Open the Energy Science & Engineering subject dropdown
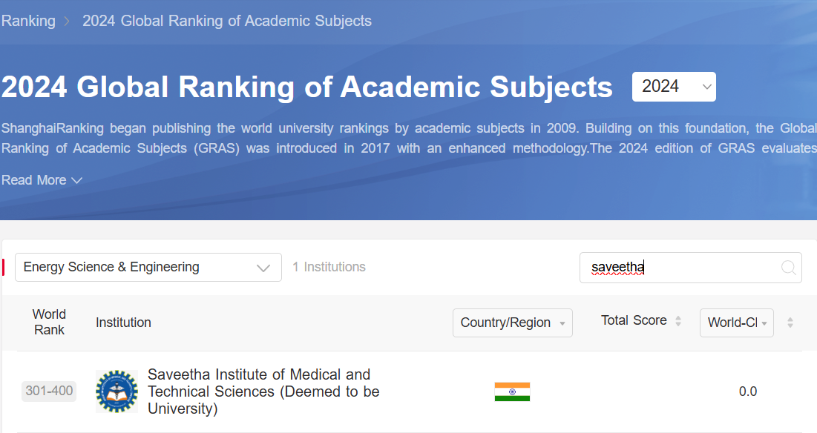Screen dimensions: 817x433 coord(148,267)
